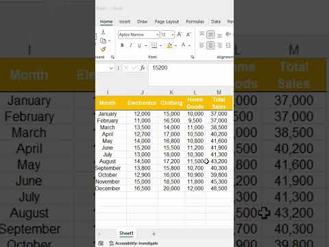Screen dimensions: 329x247
Task: Toggle Italic formatting
Action: 131,45
